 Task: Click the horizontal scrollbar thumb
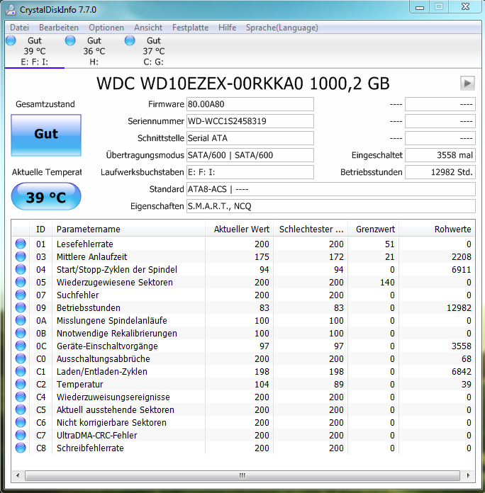242,475
